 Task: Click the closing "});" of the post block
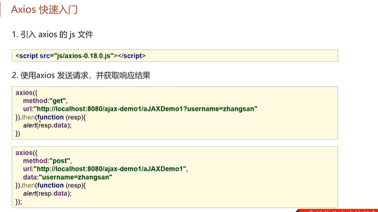19,202
